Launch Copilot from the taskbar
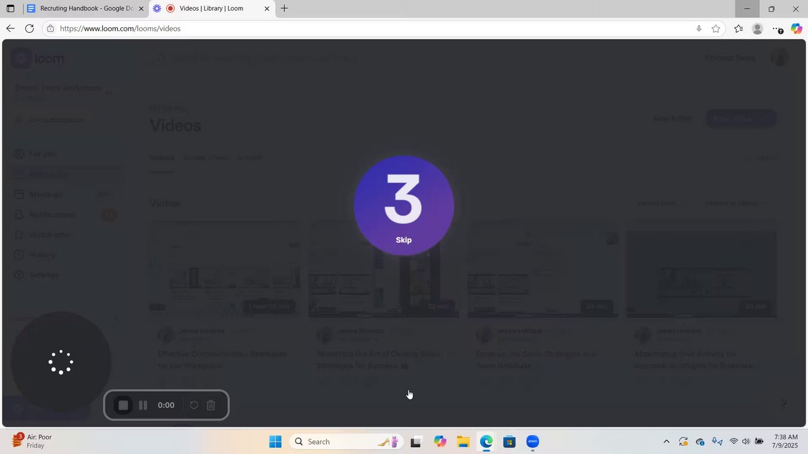The height and width of the screenshot is (454, 808). click(440, 441)
